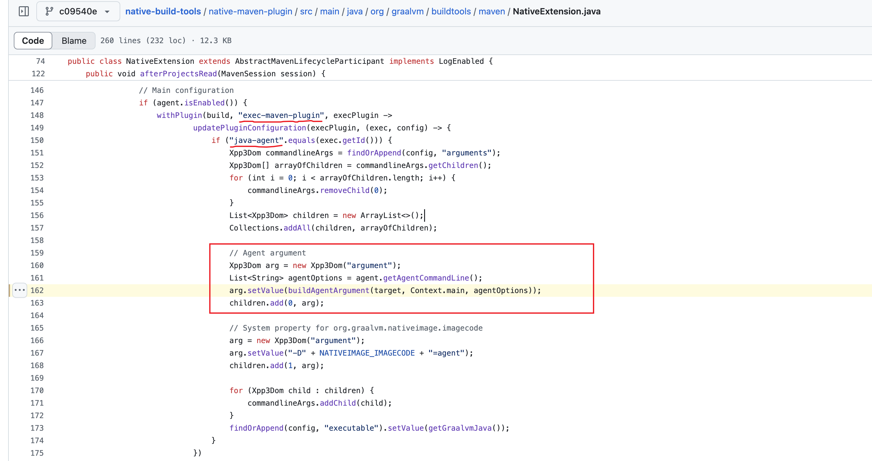
Task: Go to java folder in breadcrumb
Action: (355, 11)
